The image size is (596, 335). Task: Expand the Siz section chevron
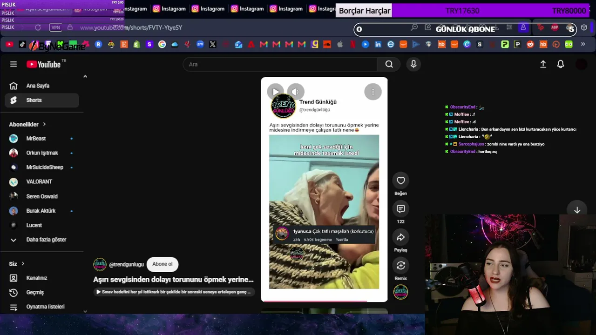23,264
